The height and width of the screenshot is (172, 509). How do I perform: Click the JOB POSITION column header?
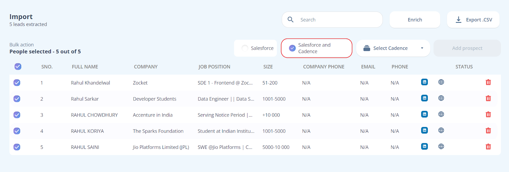(x=214, y=67)
